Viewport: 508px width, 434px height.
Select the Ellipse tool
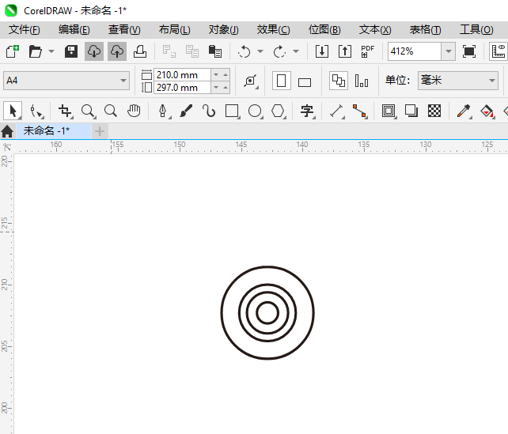pyautogui.click(x=255, y=111)
